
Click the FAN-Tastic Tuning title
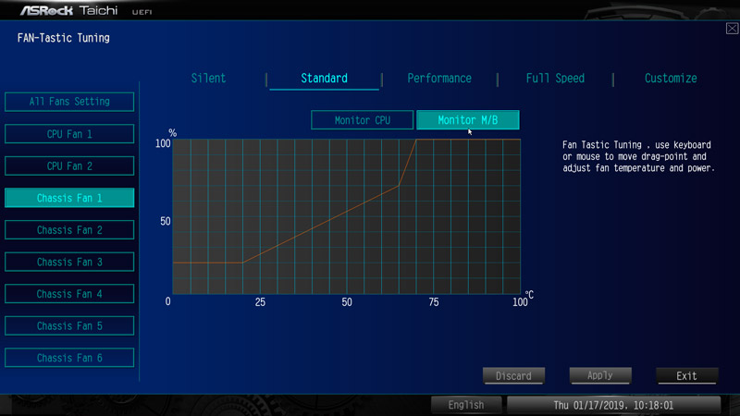point(64,38)
